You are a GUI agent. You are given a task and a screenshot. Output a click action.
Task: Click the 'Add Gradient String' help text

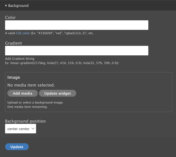click(20, 59)
